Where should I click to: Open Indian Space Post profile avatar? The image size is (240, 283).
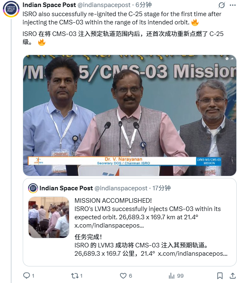(x=11, y=9)
